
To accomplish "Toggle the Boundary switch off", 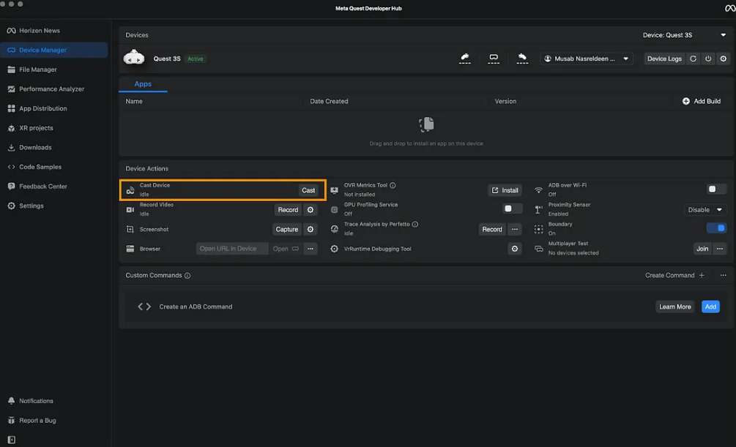I will click(716, 229).
